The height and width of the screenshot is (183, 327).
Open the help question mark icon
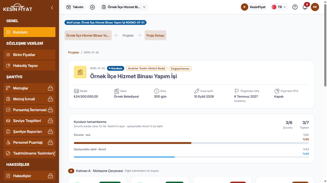click(295, 7)
